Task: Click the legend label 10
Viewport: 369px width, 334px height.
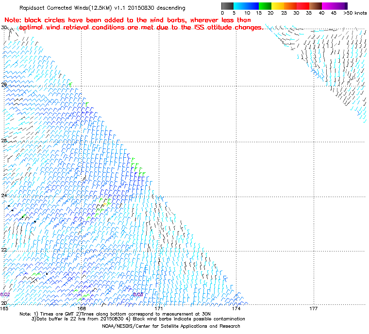Action: (247, 13)
